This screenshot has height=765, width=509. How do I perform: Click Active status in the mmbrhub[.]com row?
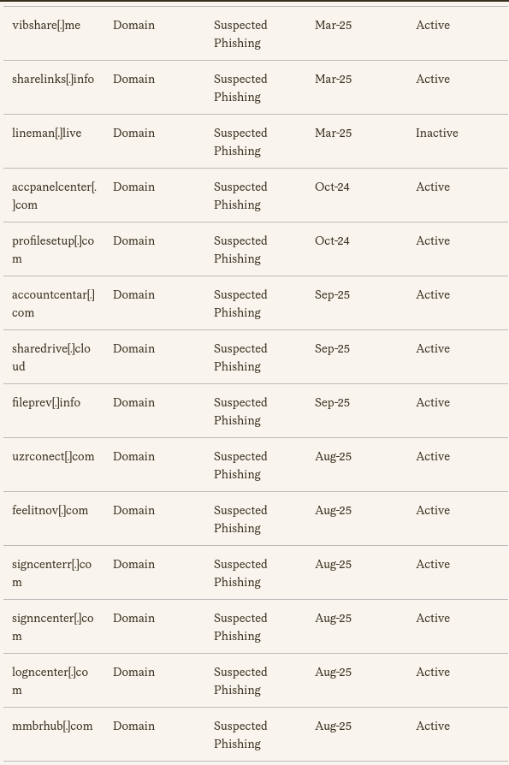coord(433,726)
